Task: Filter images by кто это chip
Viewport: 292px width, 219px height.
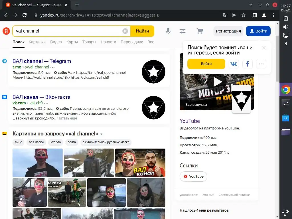Action: [x=56, y=142]
